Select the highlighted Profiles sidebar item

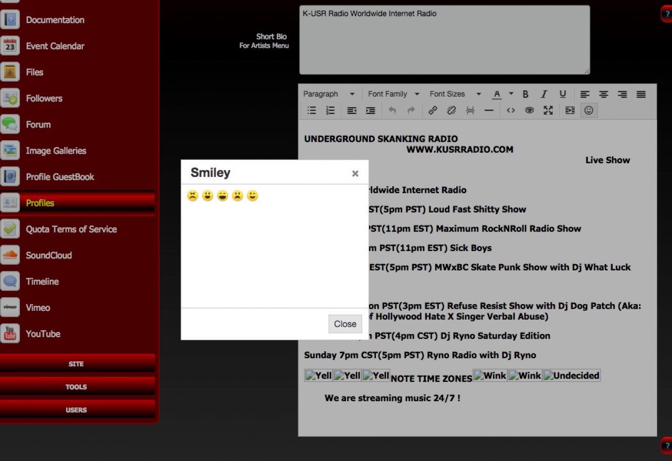click(78, 203)
